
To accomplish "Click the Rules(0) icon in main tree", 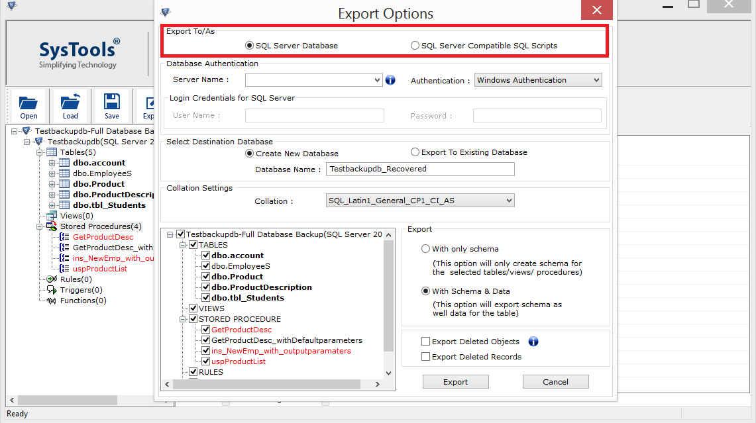I will click(52, 279).
